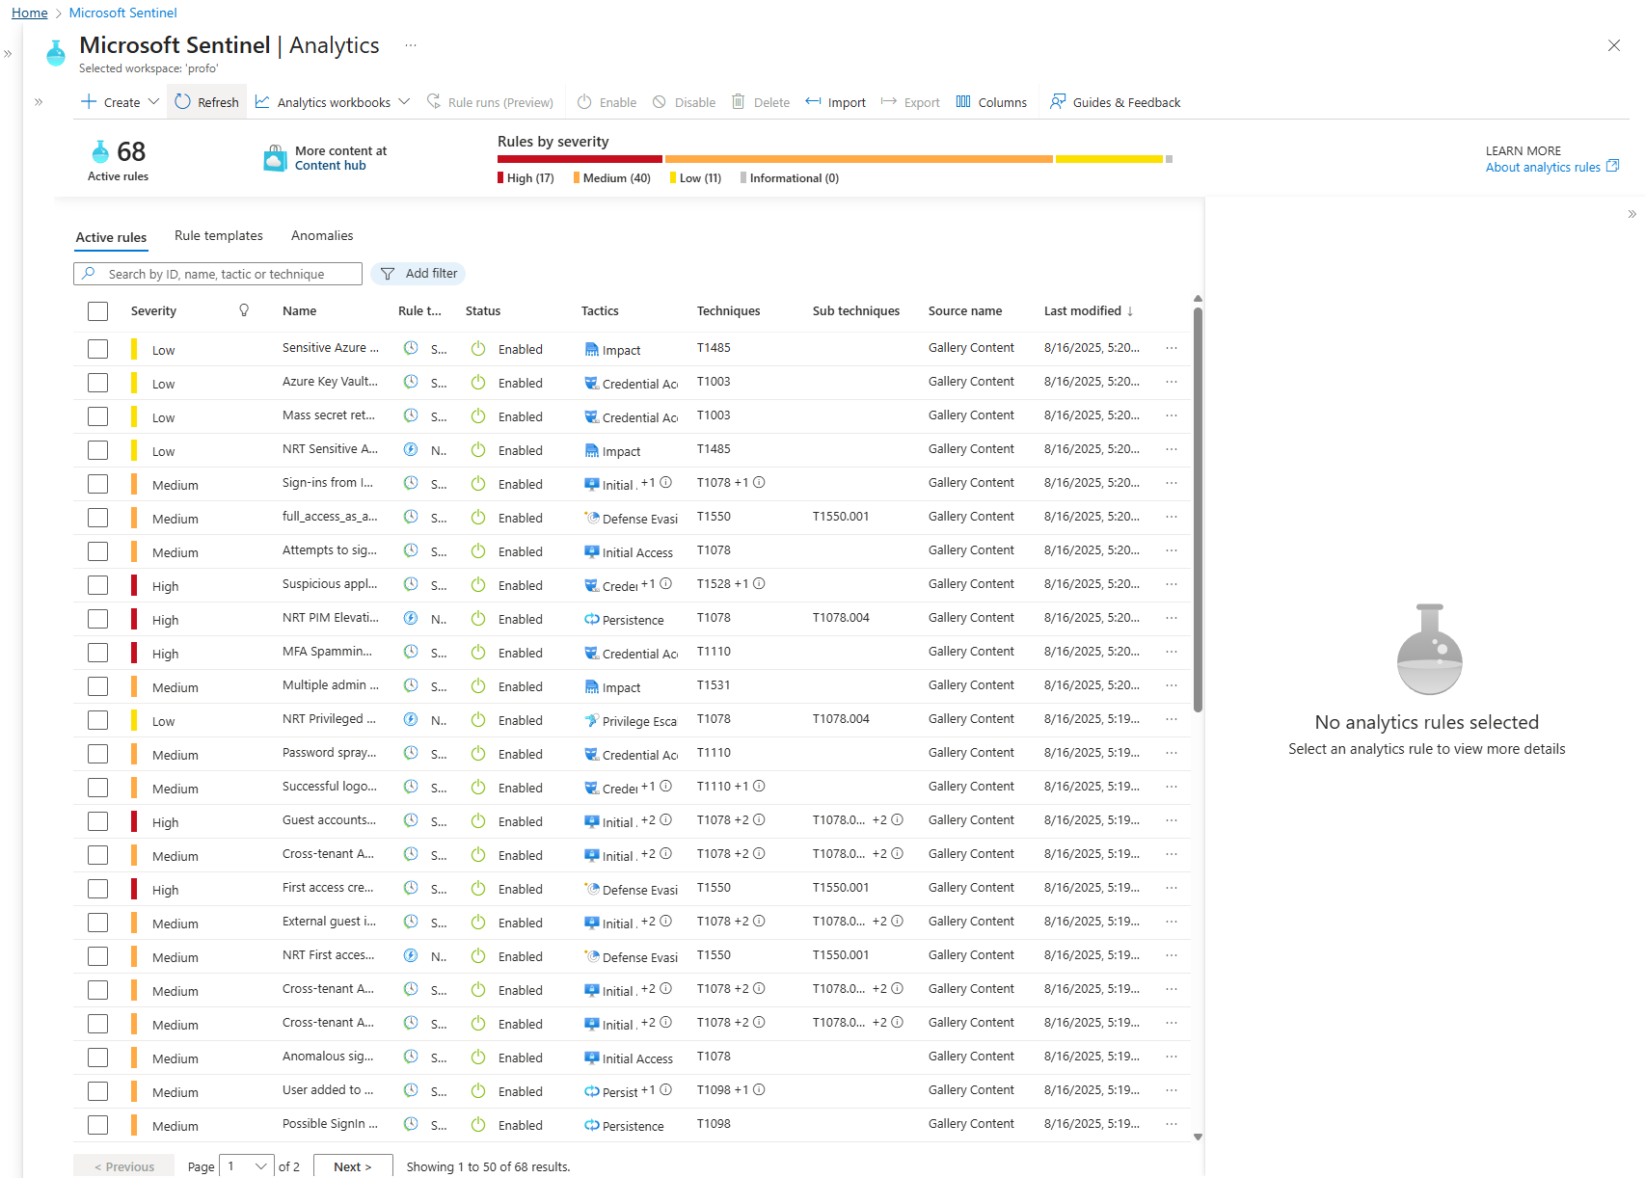Toggle the select-all checkbox in header

click(97, 311)
